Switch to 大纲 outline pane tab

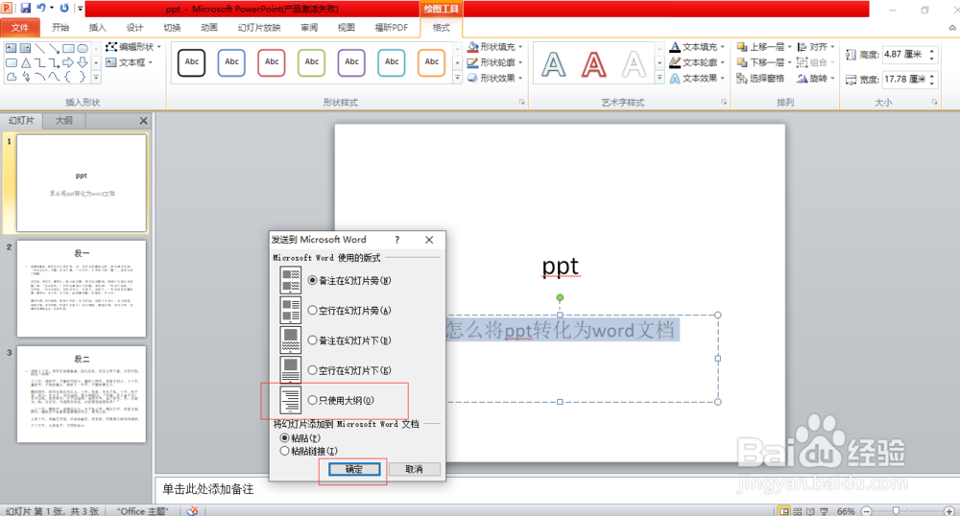tap(63, 121)
